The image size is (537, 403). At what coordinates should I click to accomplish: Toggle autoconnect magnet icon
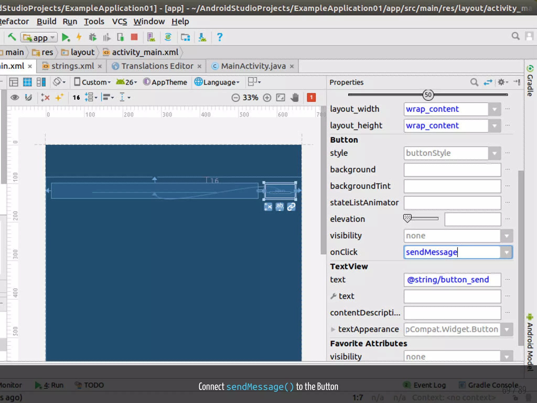[x=28, y=98]
